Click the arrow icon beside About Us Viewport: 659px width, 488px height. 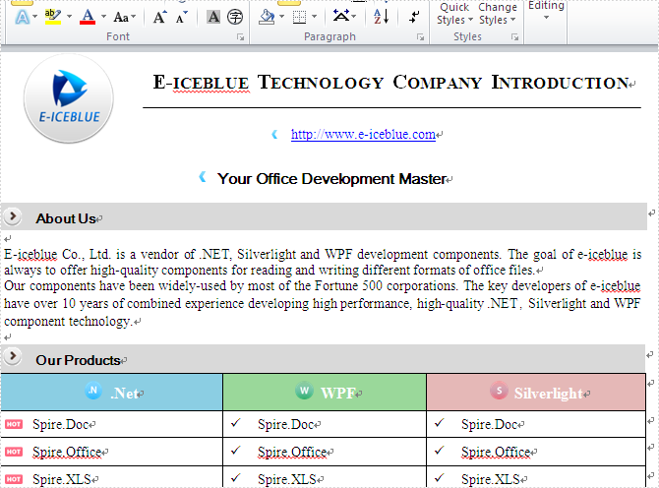click(12, 216)
